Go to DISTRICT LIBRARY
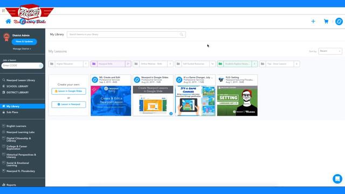The height and width of the screenshot is (194, 345). point(18,93)
